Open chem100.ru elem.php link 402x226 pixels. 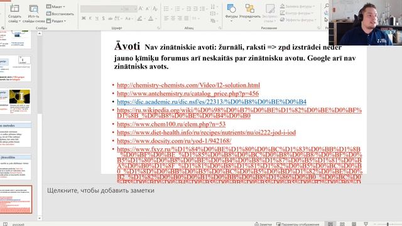click(x=171, y=124)
